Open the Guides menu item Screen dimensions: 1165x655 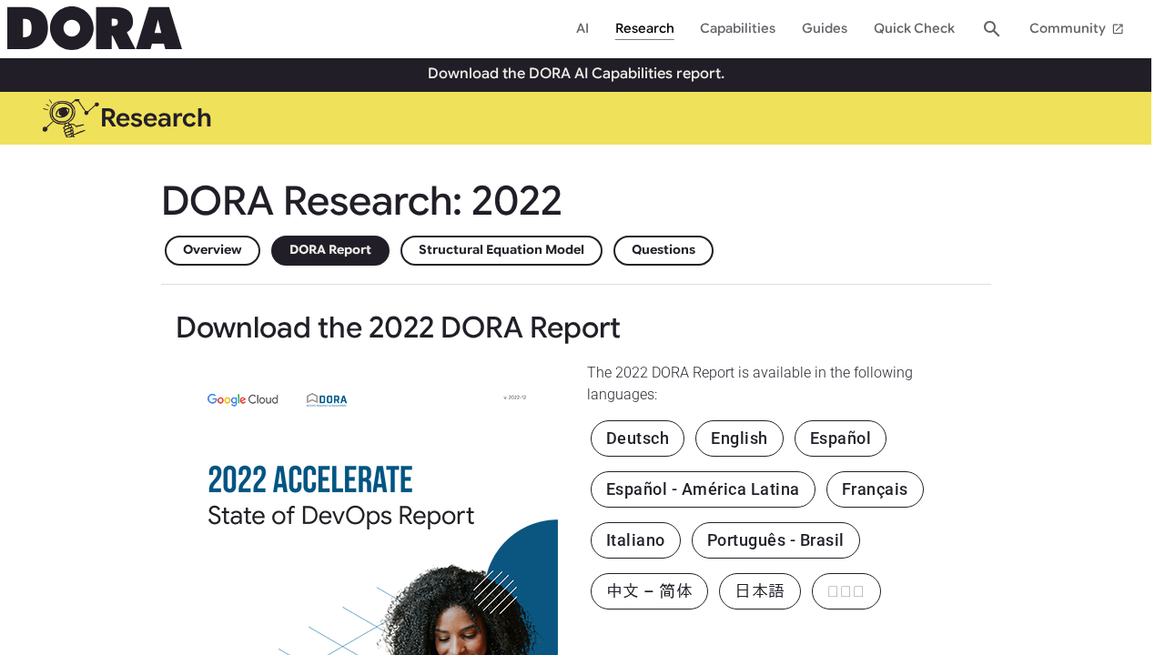coord(825,27)
